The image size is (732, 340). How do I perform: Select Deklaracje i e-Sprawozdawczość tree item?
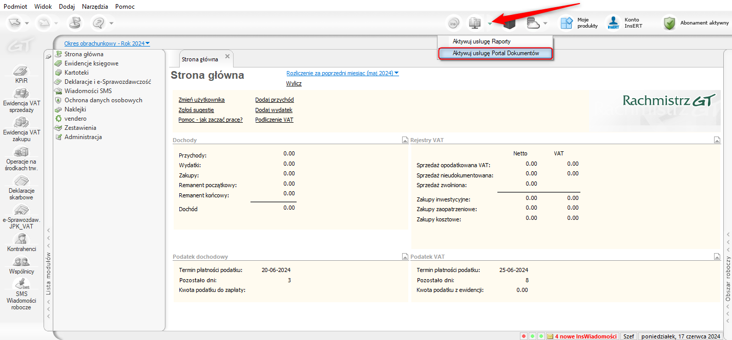click(108, 82)
